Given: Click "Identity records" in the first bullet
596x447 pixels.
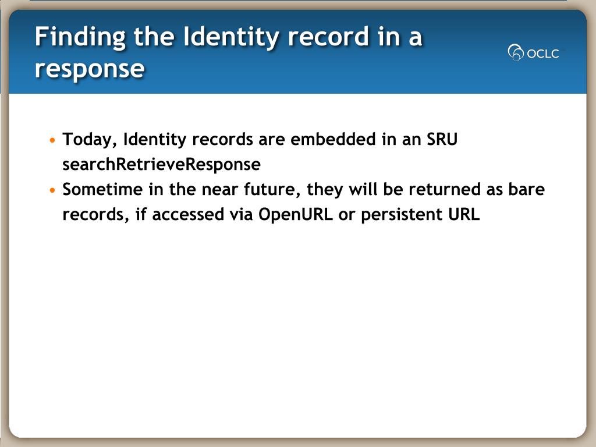Looking at the screenshot, I should click(188, 139).
